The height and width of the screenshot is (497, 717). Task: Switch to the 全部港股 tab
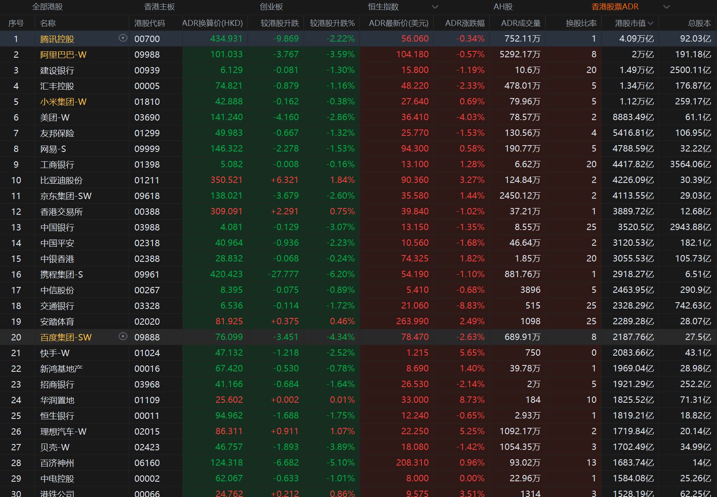coord(47,7)
